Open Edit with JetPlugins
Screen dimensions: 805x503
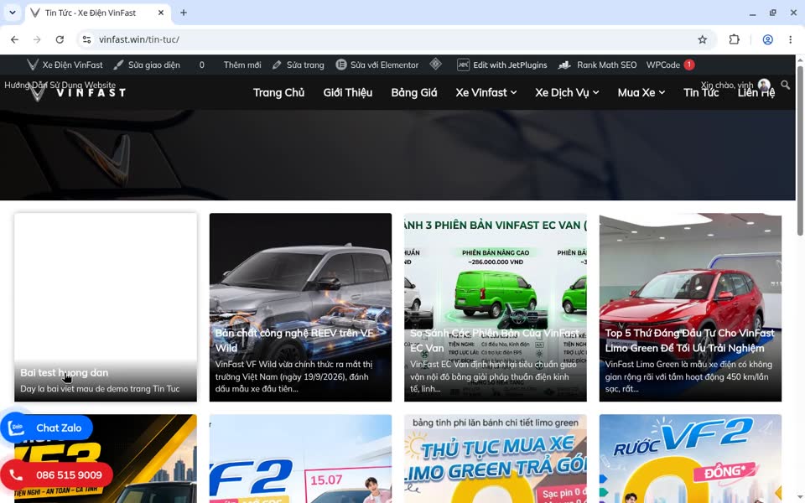coord(502,65)
